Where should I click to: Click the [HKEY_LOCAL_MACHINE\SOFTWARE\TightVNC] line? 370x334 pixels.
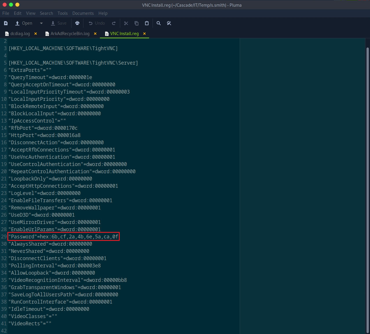[x=63, y=48]
